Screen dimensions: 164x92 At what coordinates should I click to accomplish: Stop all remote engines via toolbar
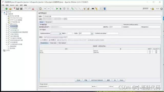(x=76, y=9)
